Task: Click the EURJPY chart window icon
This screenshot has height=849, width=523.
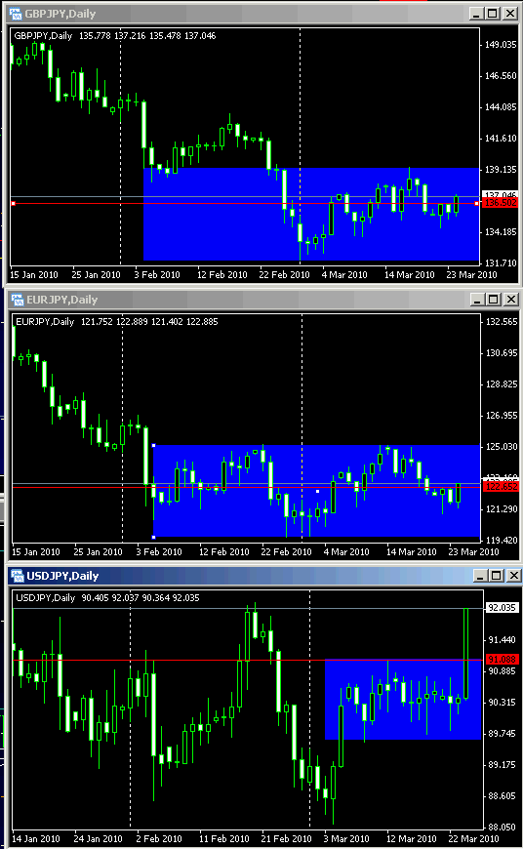Action: tap(18, 300)
